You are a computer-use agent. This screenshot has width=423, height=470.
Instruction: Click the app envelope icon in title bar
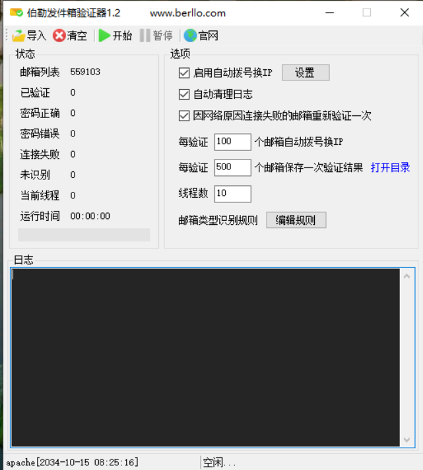15,13
